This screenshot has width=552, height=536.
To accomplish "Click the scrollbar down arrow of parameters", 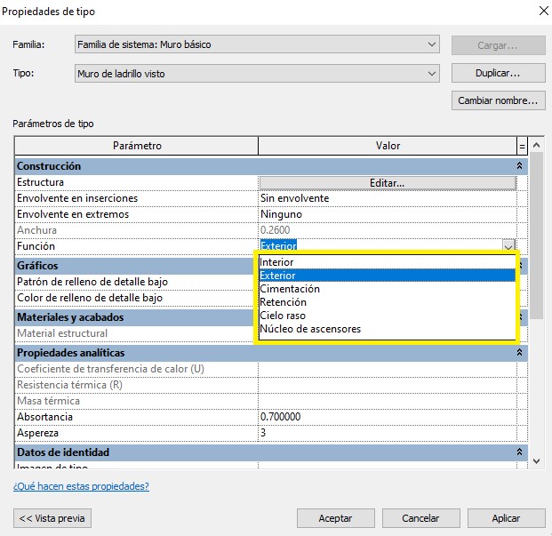I will click(x=535, y=460).
